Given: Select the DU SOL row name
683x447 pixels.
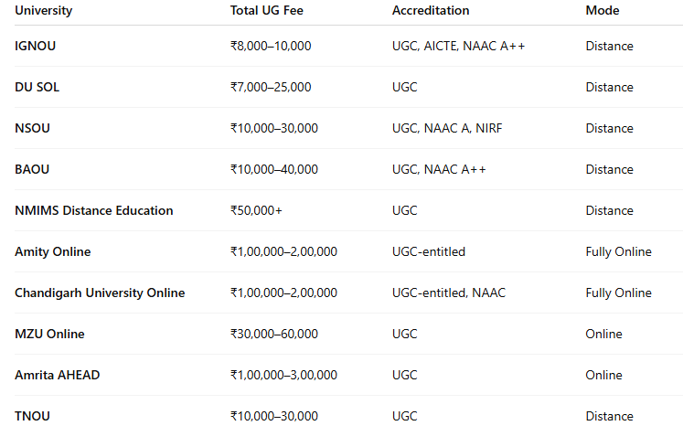Looking at the screenshot, I should tap(37, 87).
